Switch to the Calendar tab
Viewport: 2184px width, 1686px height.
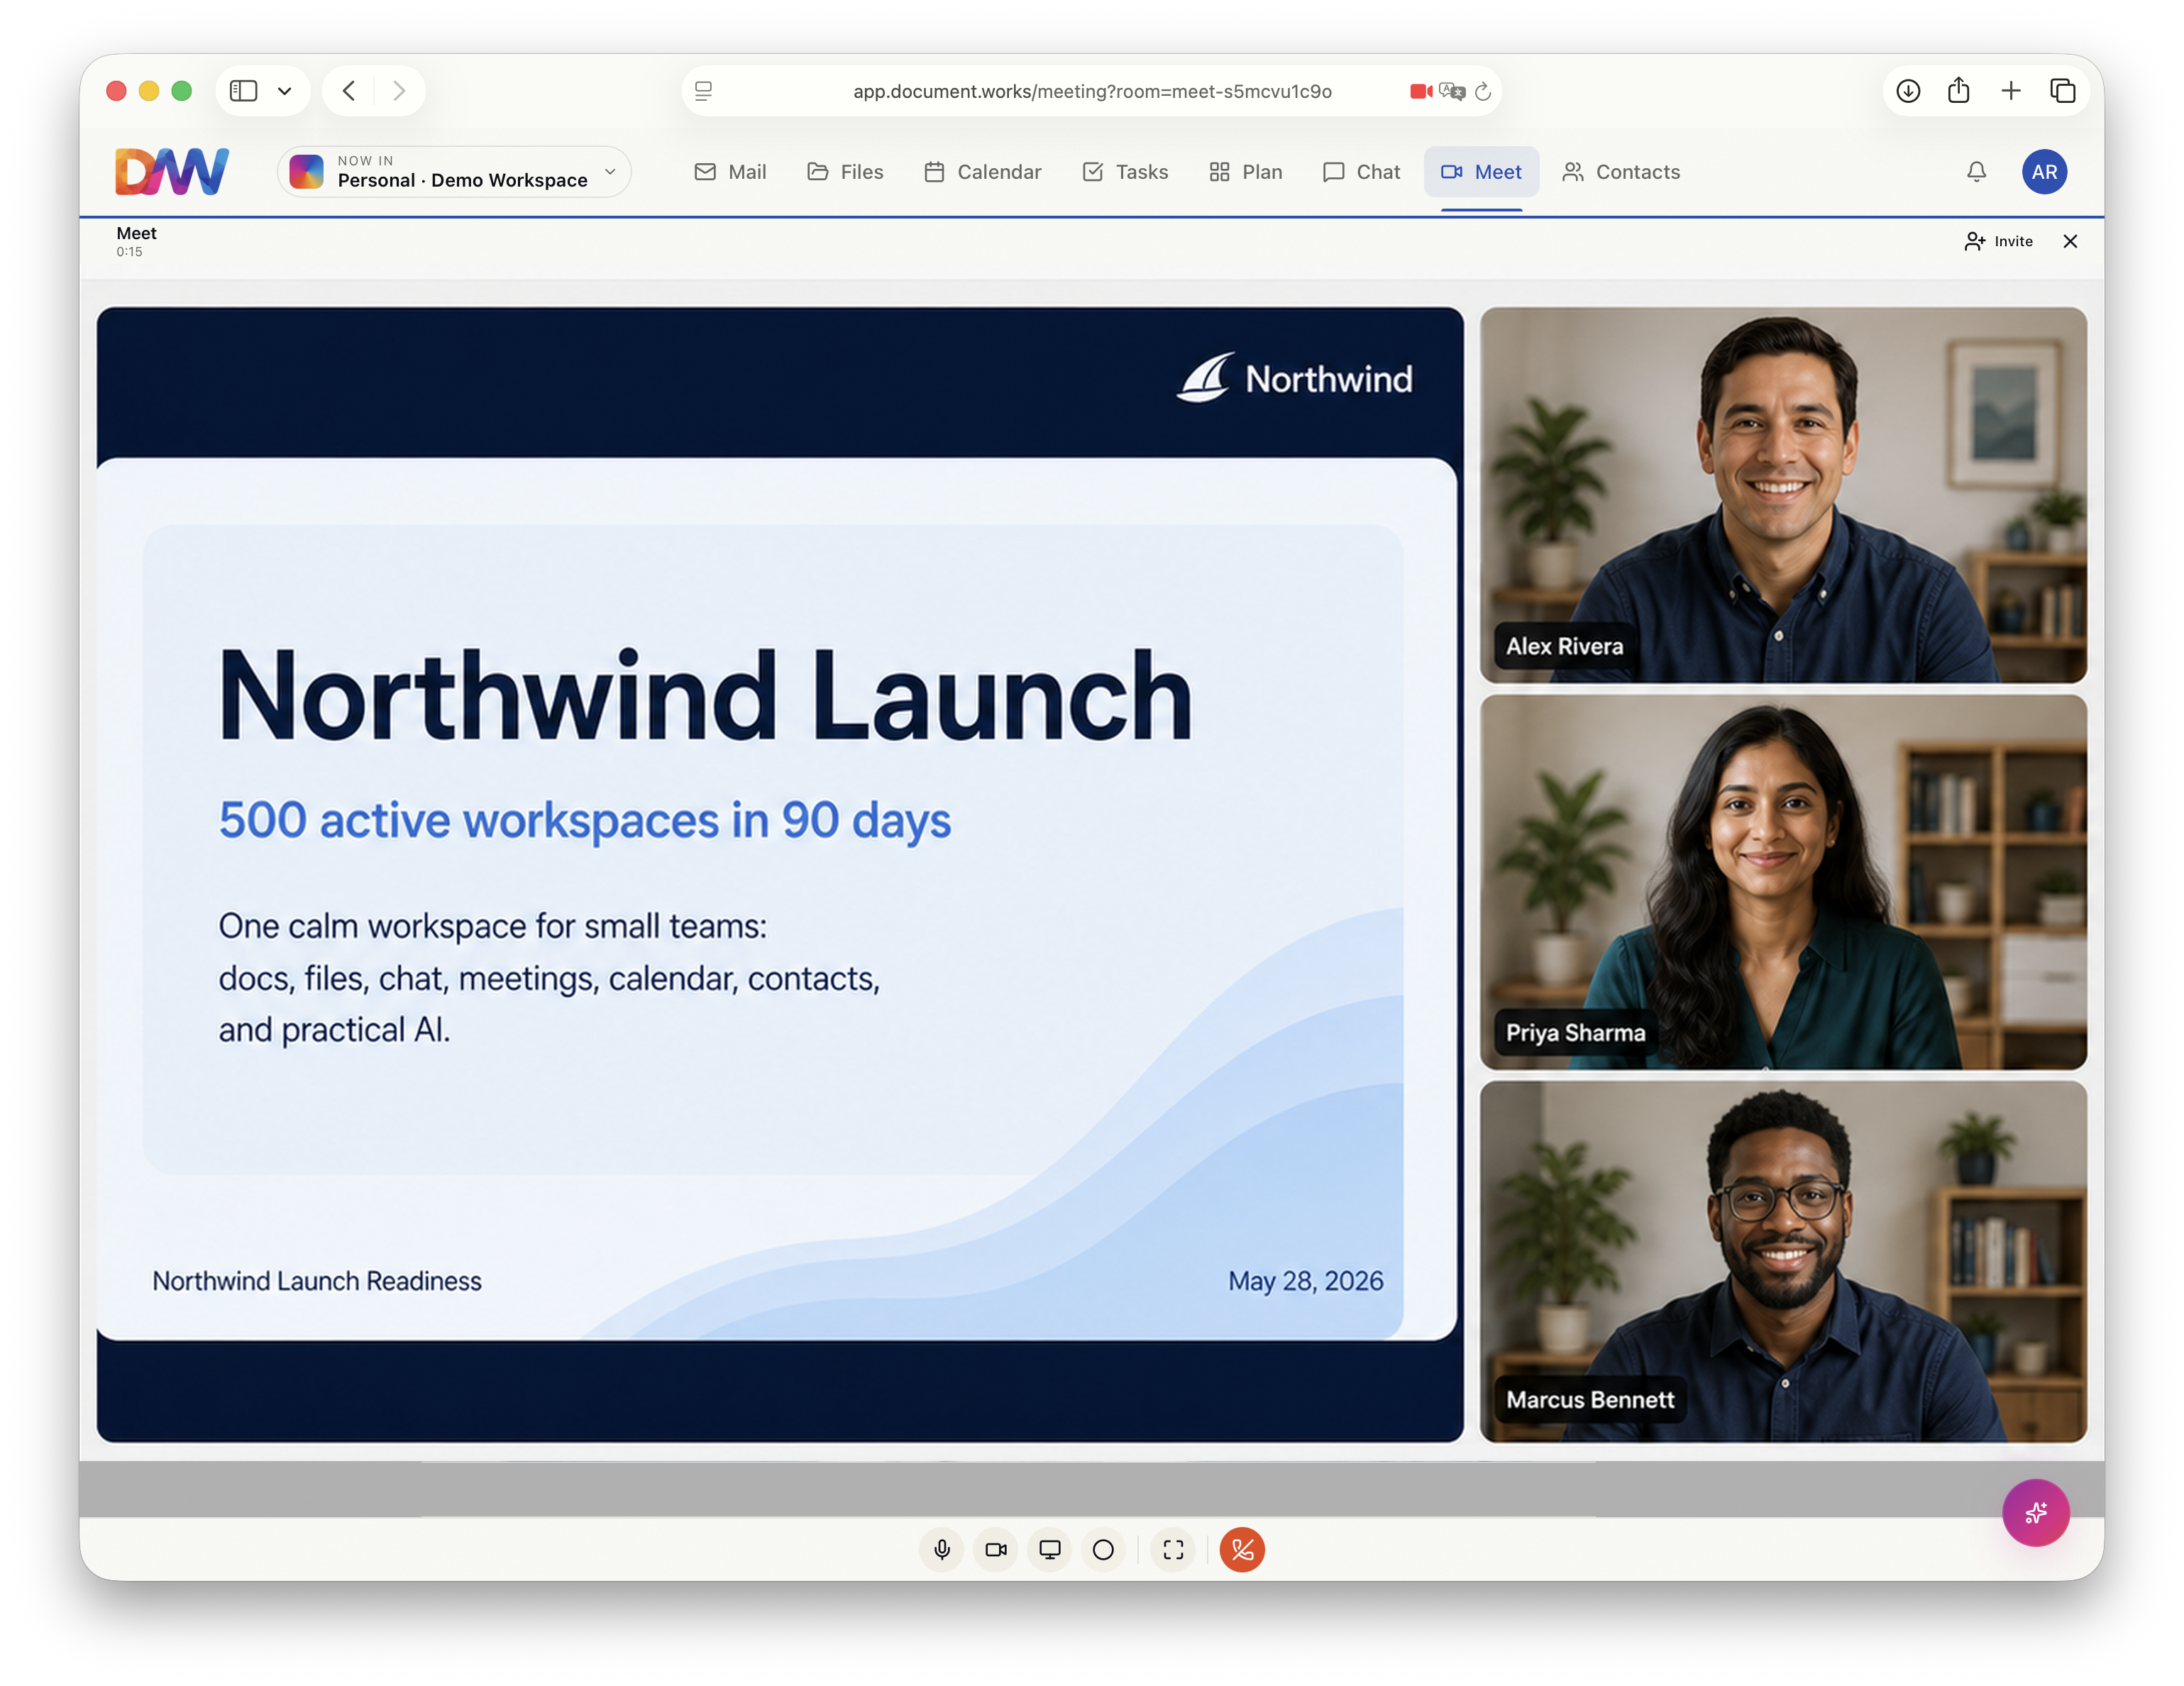pyautogui.click(x=983, y=172)
